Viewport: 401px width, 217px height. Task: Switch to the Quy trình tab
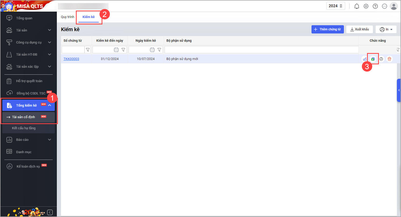point(68,17)
